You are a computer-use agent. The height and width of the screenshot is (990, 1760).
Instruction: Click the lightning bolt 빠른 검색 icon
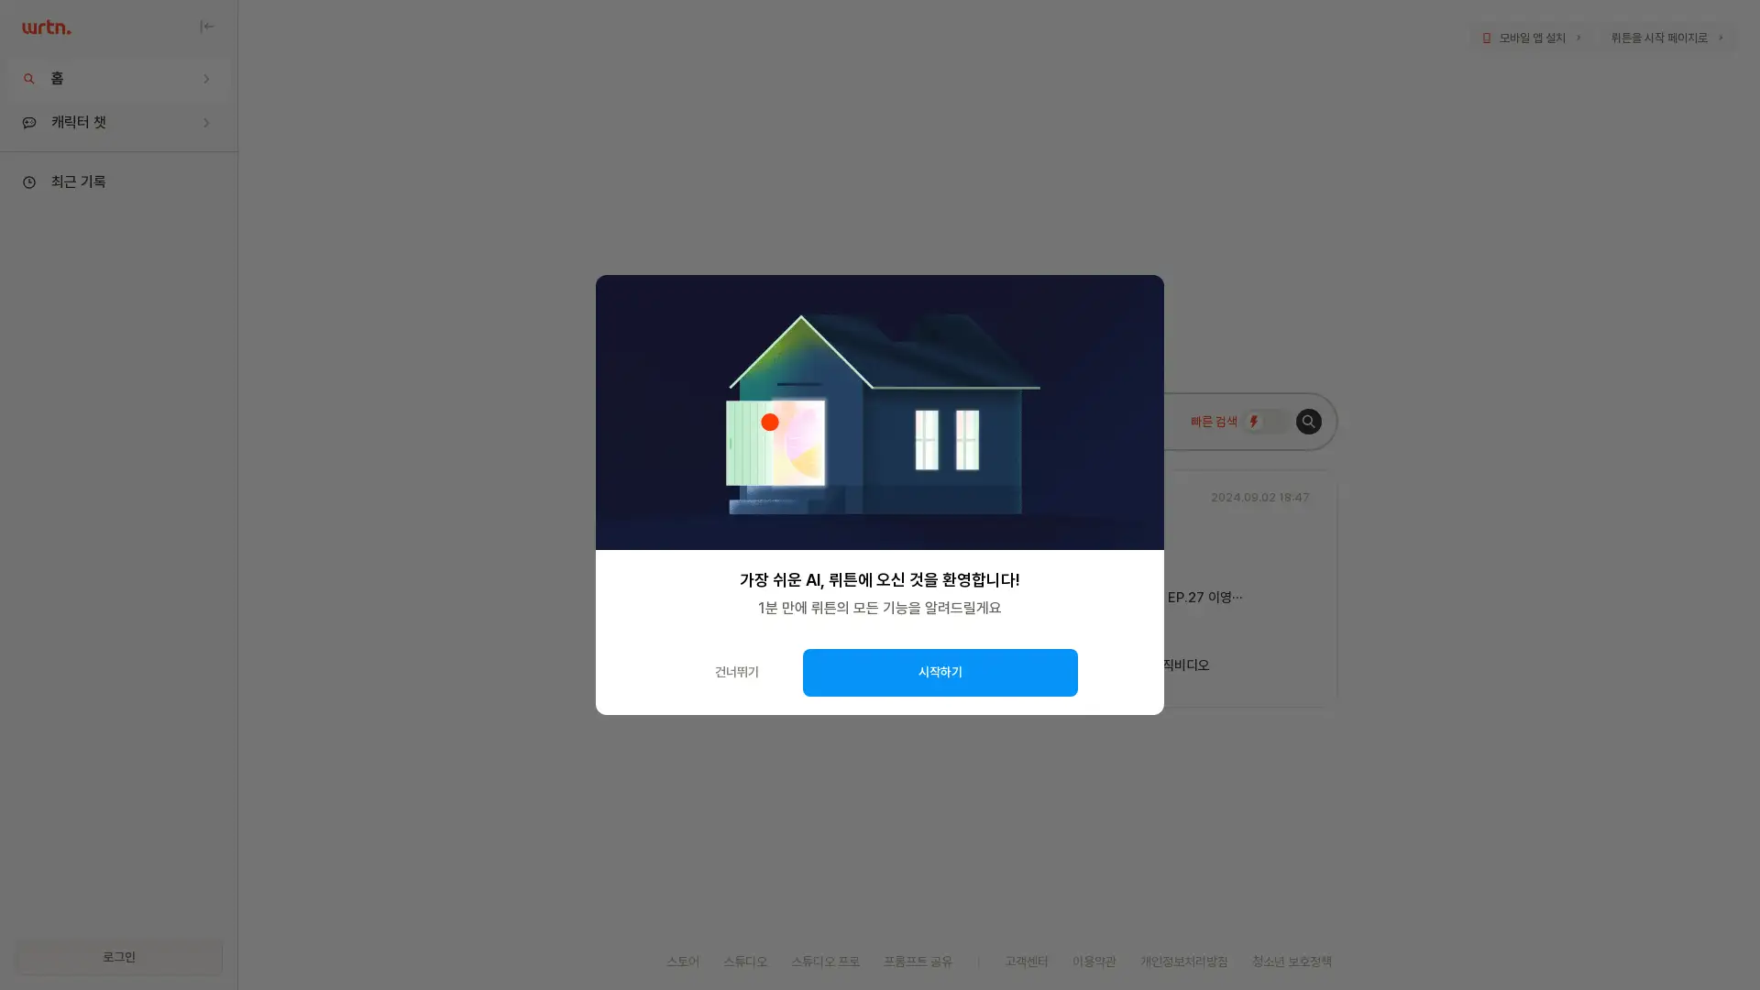click(1253, 421)
